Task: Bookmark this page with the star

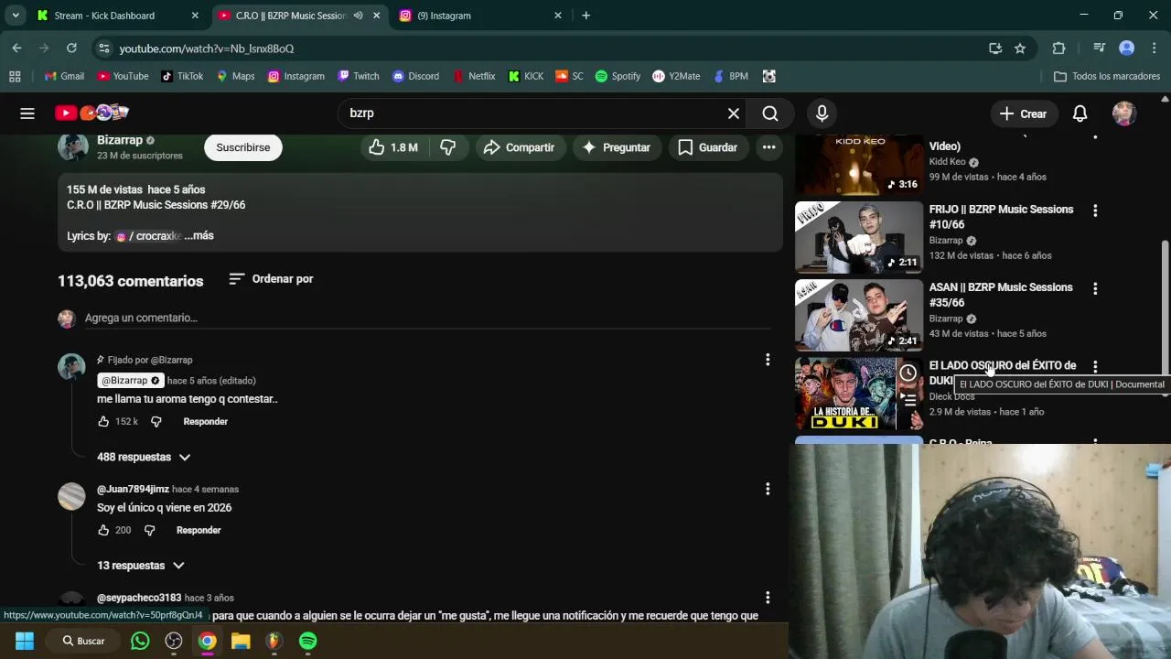Action: [1020, 49]
